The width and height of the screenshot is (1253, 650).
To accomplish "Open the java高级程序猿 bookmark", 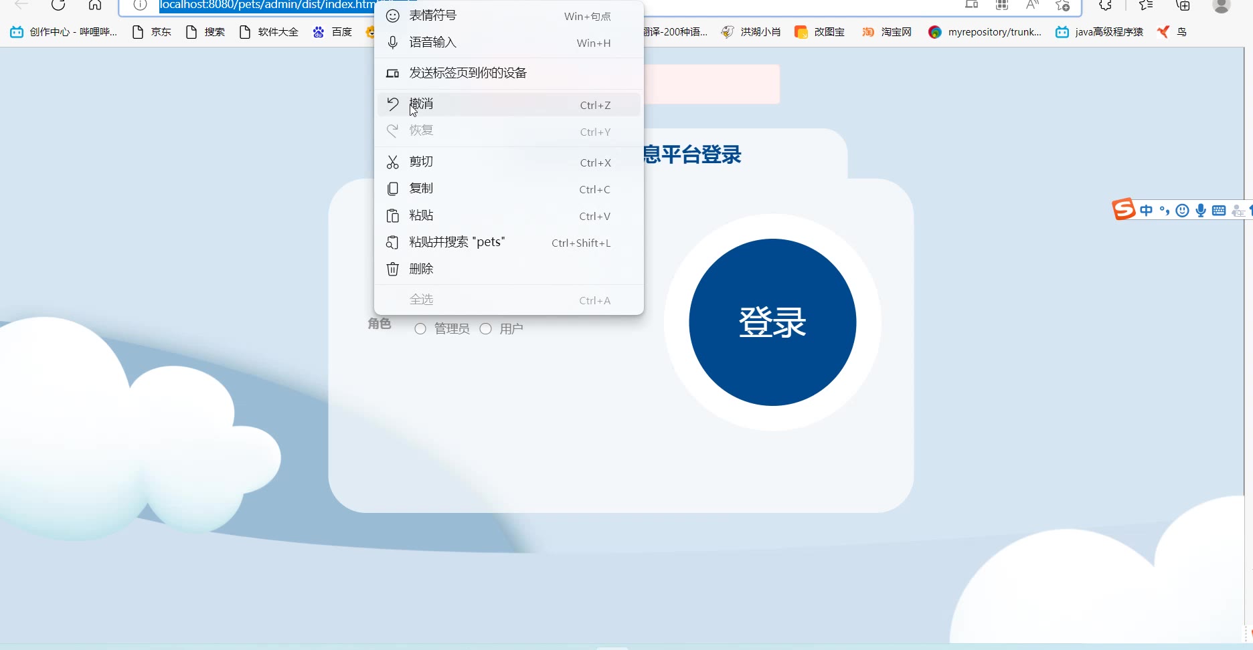I will 1100,31.
